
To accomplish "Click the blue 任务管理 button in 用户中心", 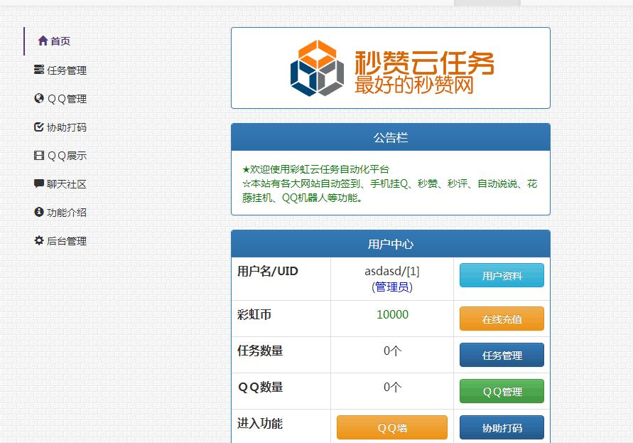I will tap(502, 355).
